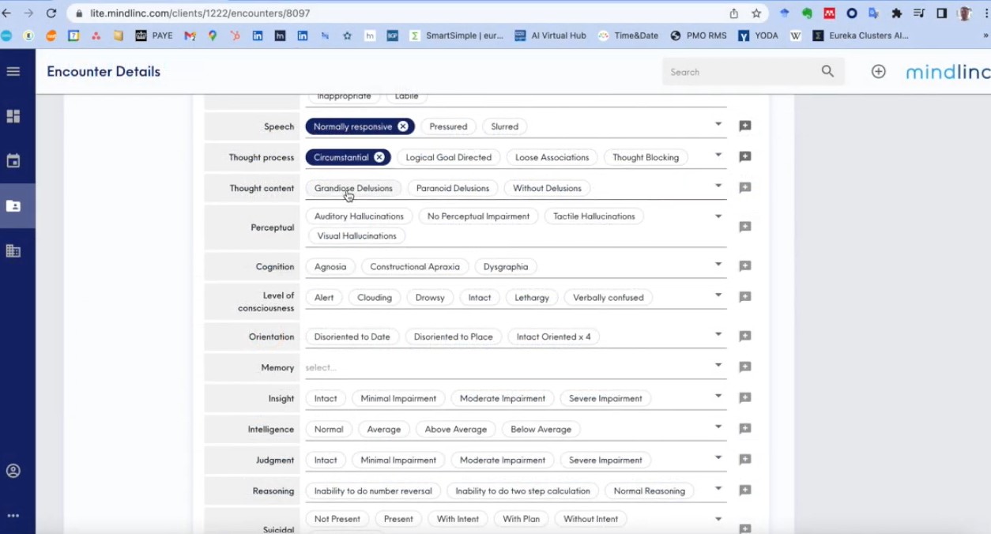991x534 pixels.
Task: Open the facilities building icon in sidebar
Action: (x=13, y=251)
